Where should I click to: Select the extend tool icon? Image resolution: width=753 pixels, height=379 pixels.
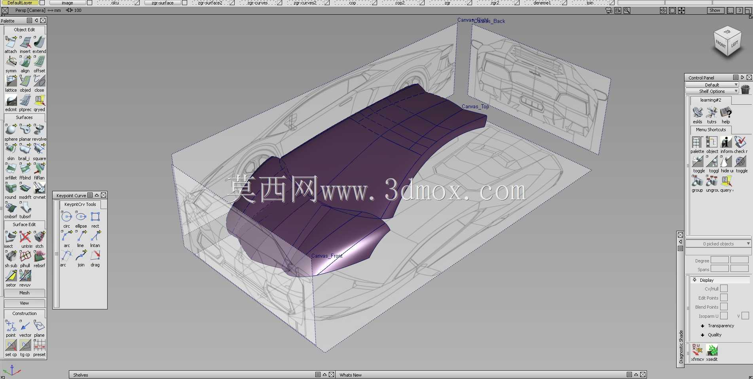39,43
